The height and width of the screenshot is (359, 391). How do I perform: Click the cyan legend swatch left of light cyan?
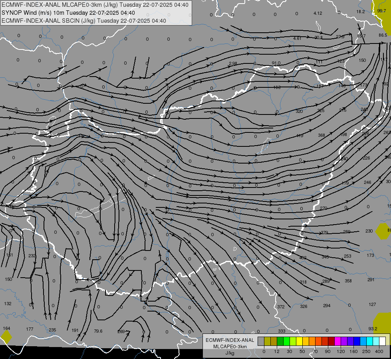pyautogui.click(x=369, y=341)
